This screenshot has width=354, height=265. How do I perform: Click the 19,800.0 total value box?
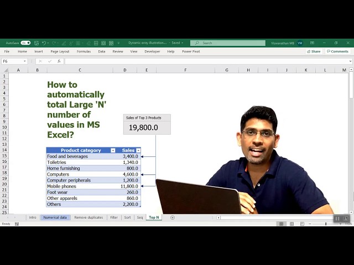pyautogui.click(x=147, y=128)
